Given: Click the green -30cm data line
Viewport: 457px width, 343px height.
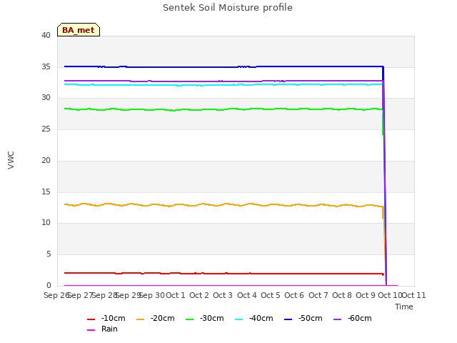Looking at the screenshot, I should (204, 109).
